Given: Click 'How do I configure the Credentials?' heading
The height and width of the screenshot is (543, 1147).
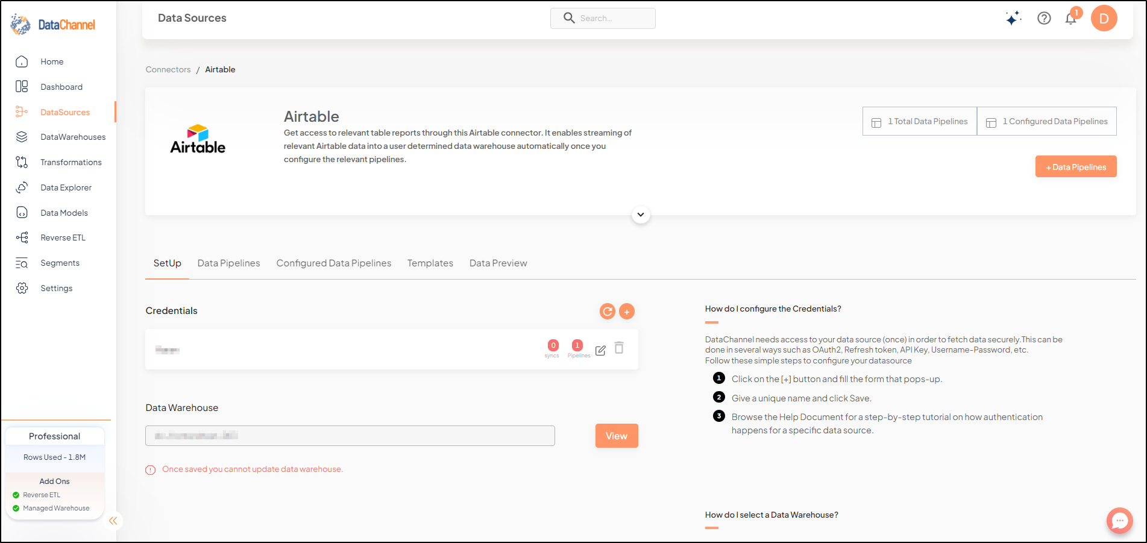Looking at the screenshot, I should [773, 309].
